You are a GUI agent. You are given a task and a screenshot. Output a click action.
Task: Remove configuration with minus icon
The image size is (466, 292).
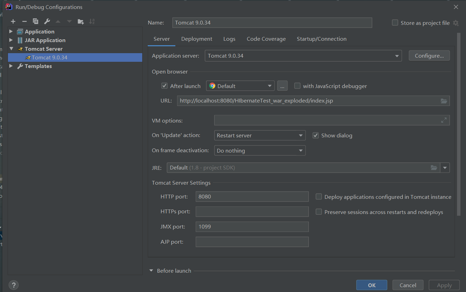tap(24, 21)
